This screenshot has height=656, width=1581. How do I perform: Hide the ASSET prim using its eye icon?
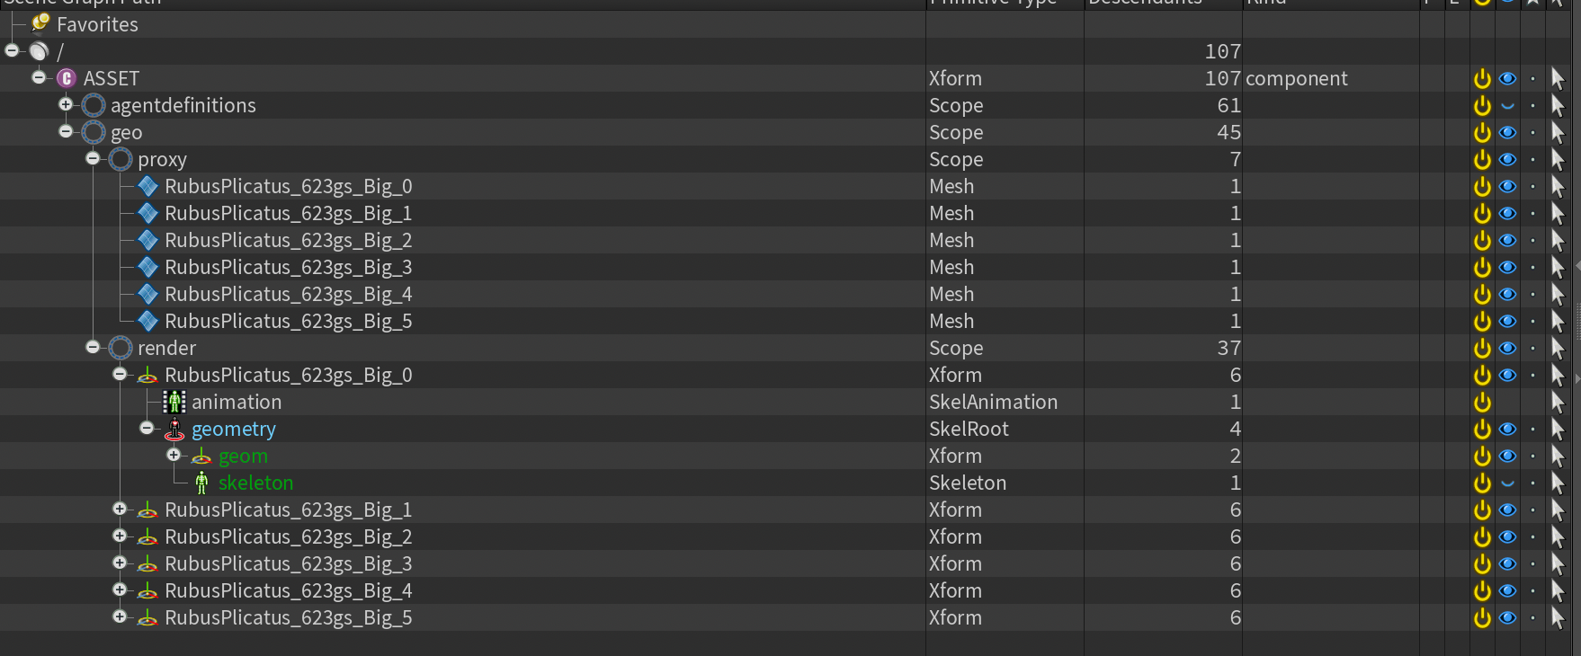tap(1508, 78)
